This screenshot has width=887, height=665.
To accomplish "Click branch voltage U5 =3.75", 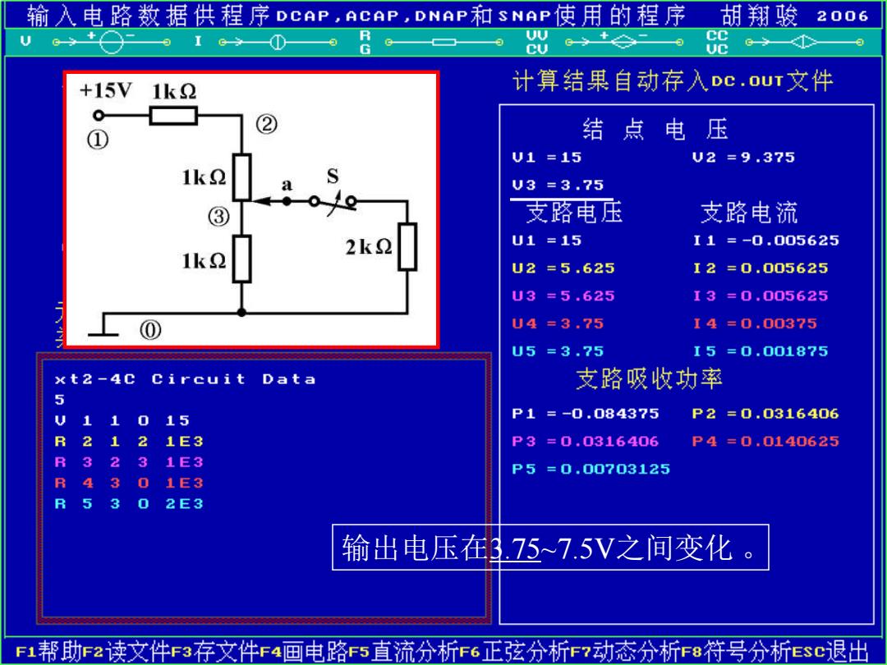I will pyautogui.click(x=558, y=351).
